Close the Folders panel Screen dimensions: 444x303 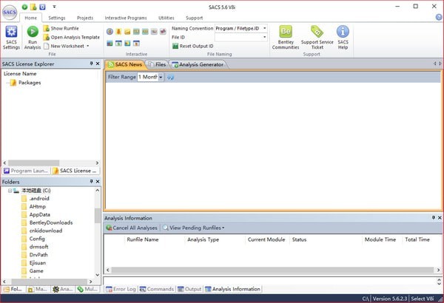tap(98, 181)
